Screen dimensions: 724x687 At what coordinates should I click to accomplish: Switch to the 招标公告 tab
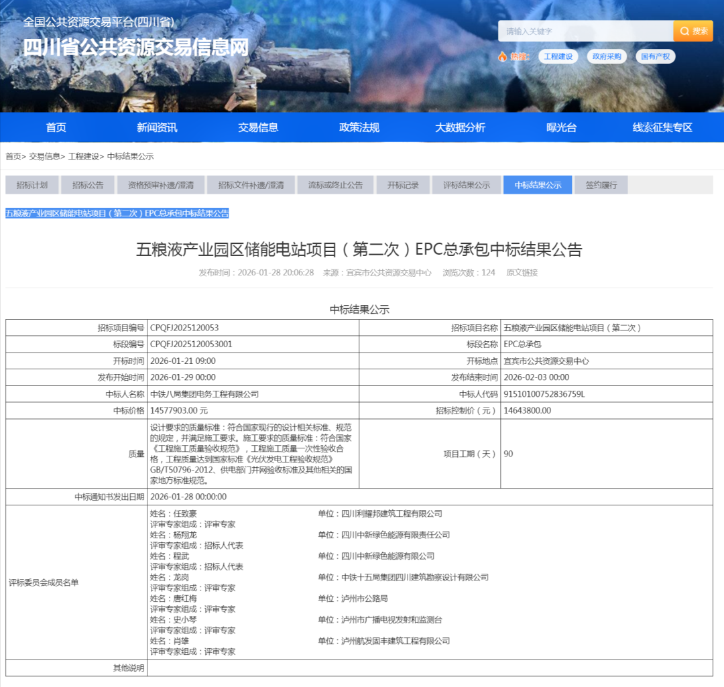[x=88, y=185]
